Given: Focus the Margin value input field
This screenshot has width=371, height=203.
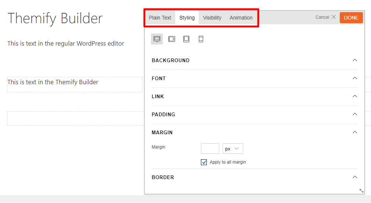Looking at the screenshot, I should click(x=210, y=149).
